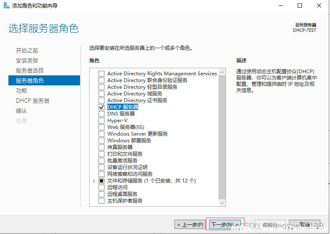Check the 设备运行状况证明 checkbox
Image resolution: width=330 pixels, height=234 pixels.
(x=101, y=167)
